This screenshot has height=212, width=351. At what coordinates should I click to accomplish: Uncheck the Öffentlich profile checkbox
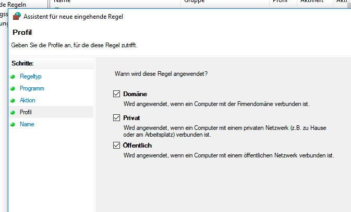tap(116, 145)
